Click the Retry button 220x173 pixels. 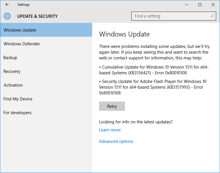click(112, 106)
